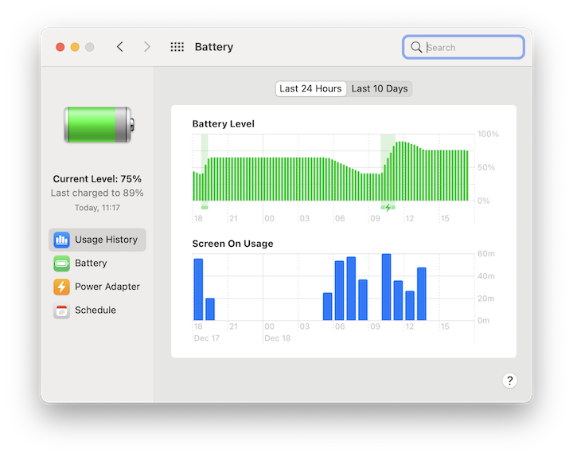Click the large battery level image
573x457 pixels.
click(x=99, y=125)
